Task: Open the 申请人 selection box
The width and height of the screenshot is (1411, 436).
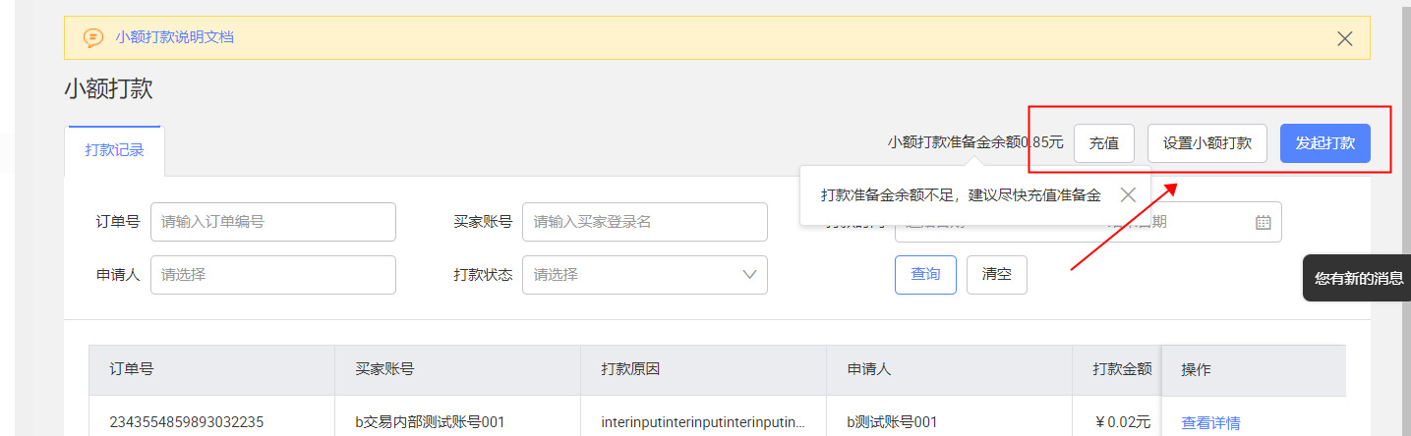Action: pyautogui.click(x=272, y=275)
